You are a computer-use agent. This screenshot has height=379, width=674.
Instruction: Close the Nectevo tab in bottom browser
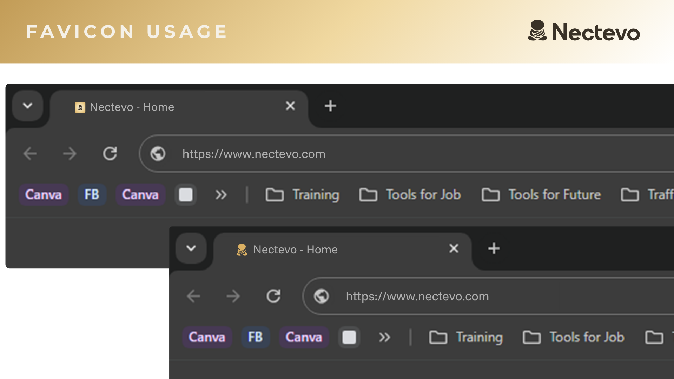454,248
